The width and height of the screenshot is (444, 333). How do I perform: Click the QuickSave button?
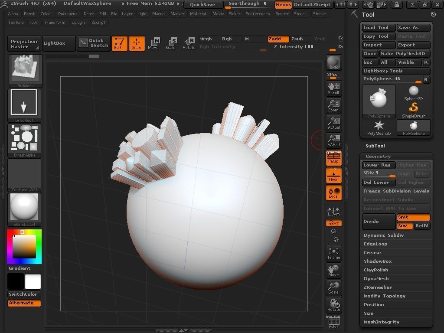click(x=203, y=4)
